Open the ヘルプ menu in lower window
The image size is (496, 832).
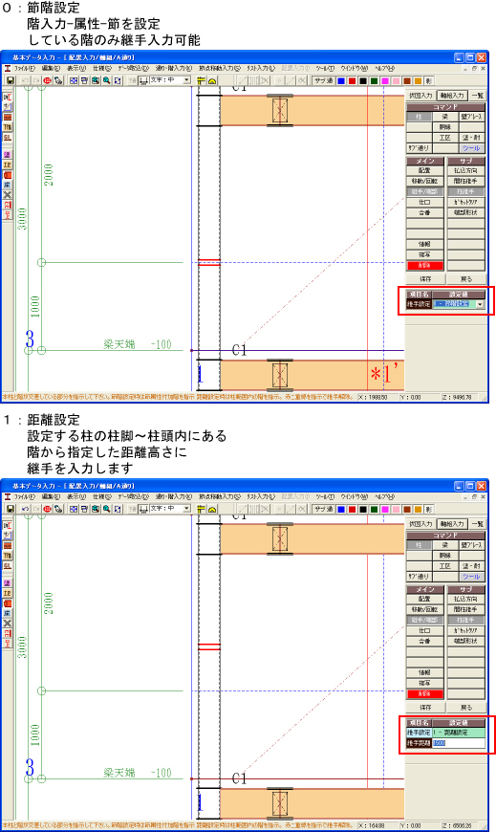coord(384,496)
